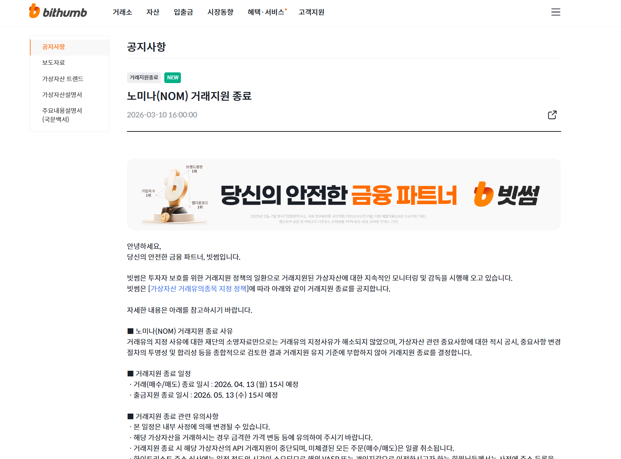This screenshot has height=459, width=621.
Task: Open the 자산 menu
Action: coord(153,12)
